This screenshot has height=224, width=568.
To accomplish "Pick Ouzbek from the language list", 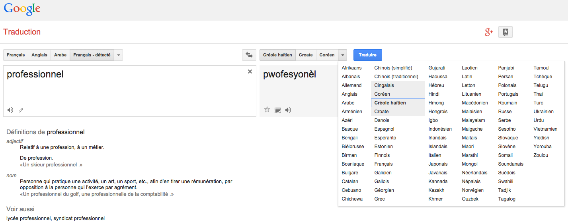I will [x=470, y=199].
